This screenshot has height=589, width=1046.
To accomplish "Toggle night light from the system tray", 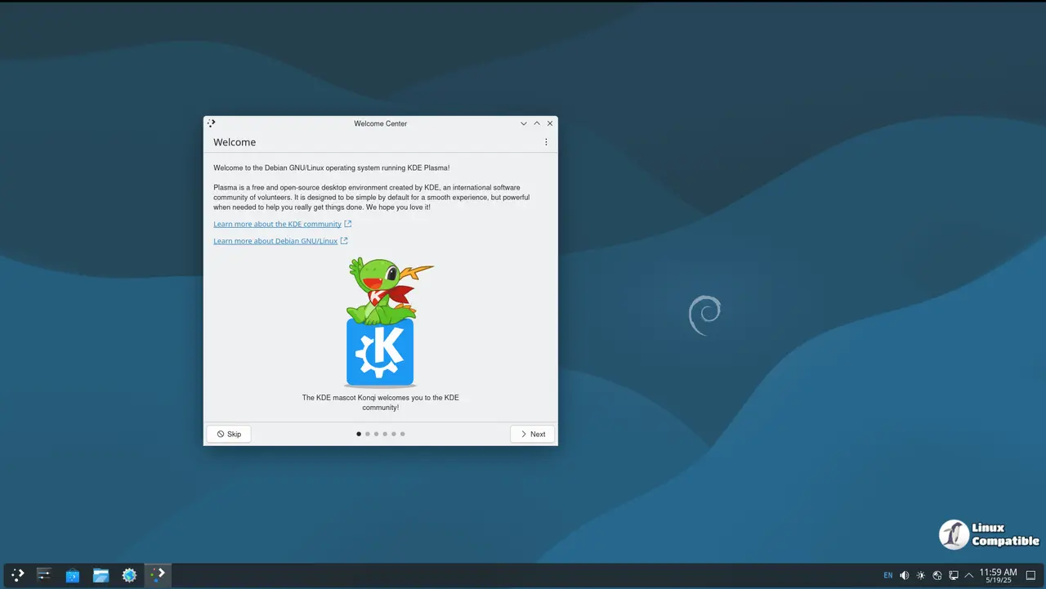I will click(x=920, y=575).
